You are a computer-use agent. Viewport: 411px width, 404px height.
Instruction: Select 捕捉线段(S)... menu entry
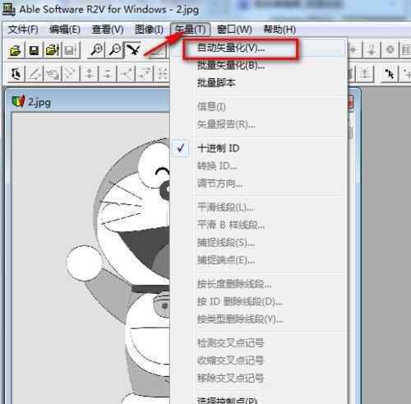coord(259,243)
